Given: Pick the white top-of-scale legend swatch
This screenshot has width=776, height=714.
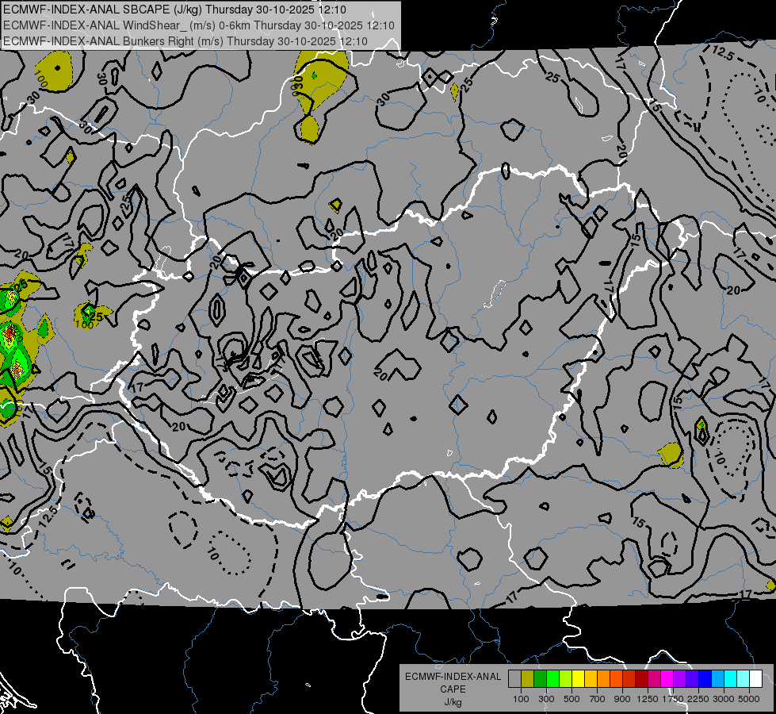Looking at the screenshot, I should pyautogui.click(x=756, y=679).
